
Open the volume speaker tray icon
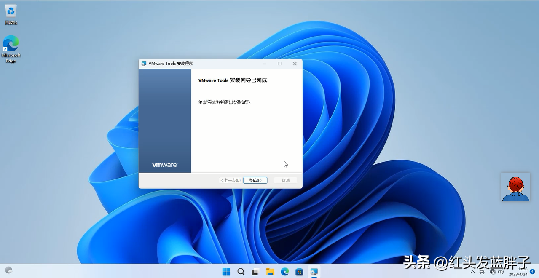(x=501, y=272)
